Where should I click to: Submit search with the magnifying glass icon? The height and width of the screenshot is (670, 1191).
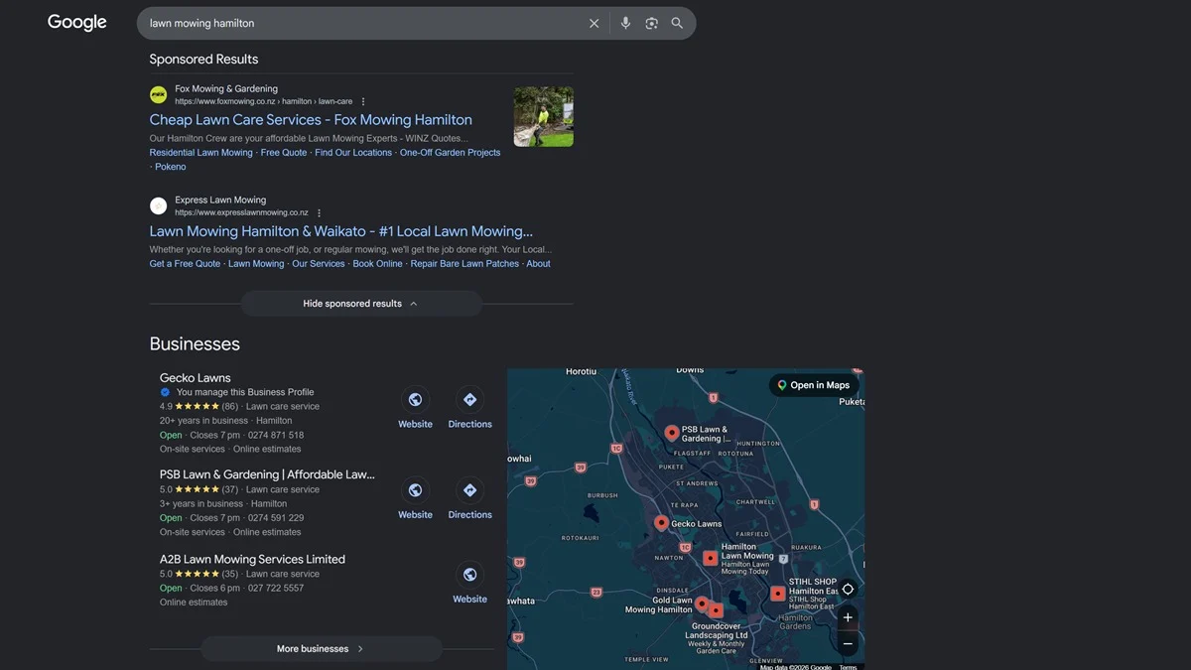tap(677, 23)
